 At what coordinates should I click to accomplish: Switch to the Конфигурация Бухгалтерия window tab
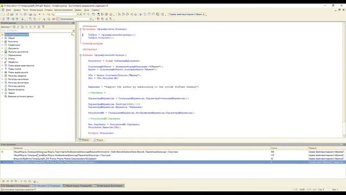click(109, 186)
